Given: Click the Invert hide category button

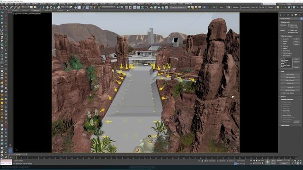Looking at the screenshot, I should pyautogui.click(x=296, y=44).
